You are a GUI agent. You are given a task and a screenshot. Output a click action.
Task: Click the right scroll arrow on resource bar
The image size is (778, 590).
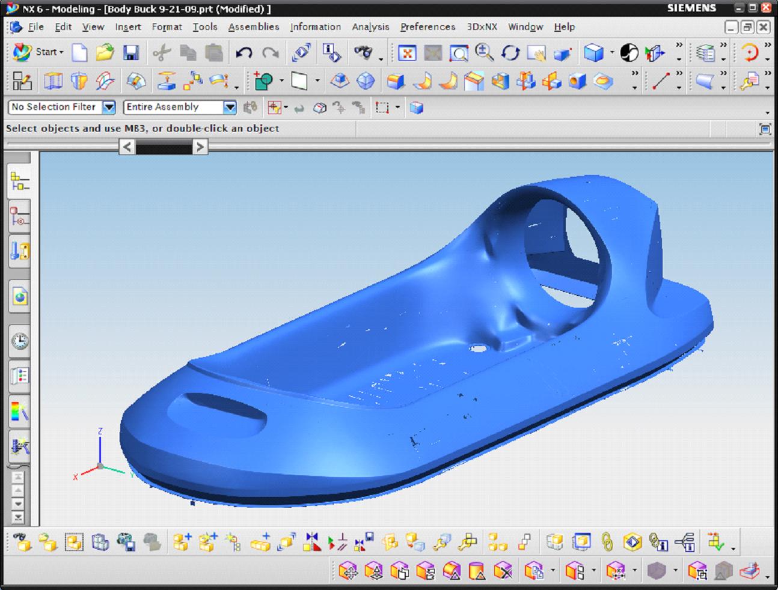tap(200, 147)
